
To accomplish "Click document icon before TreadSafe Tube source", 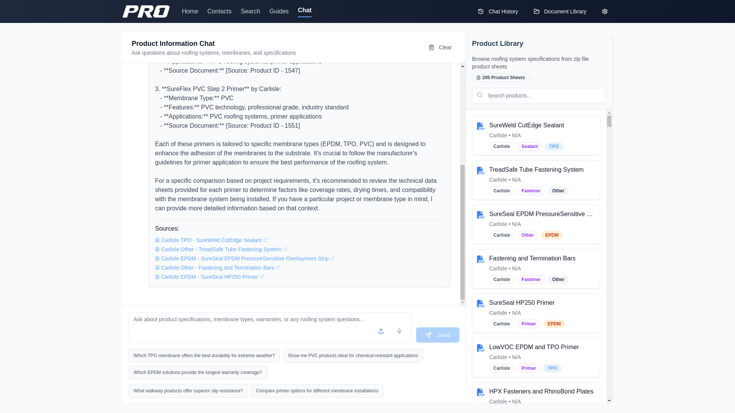I will (157, 249).
